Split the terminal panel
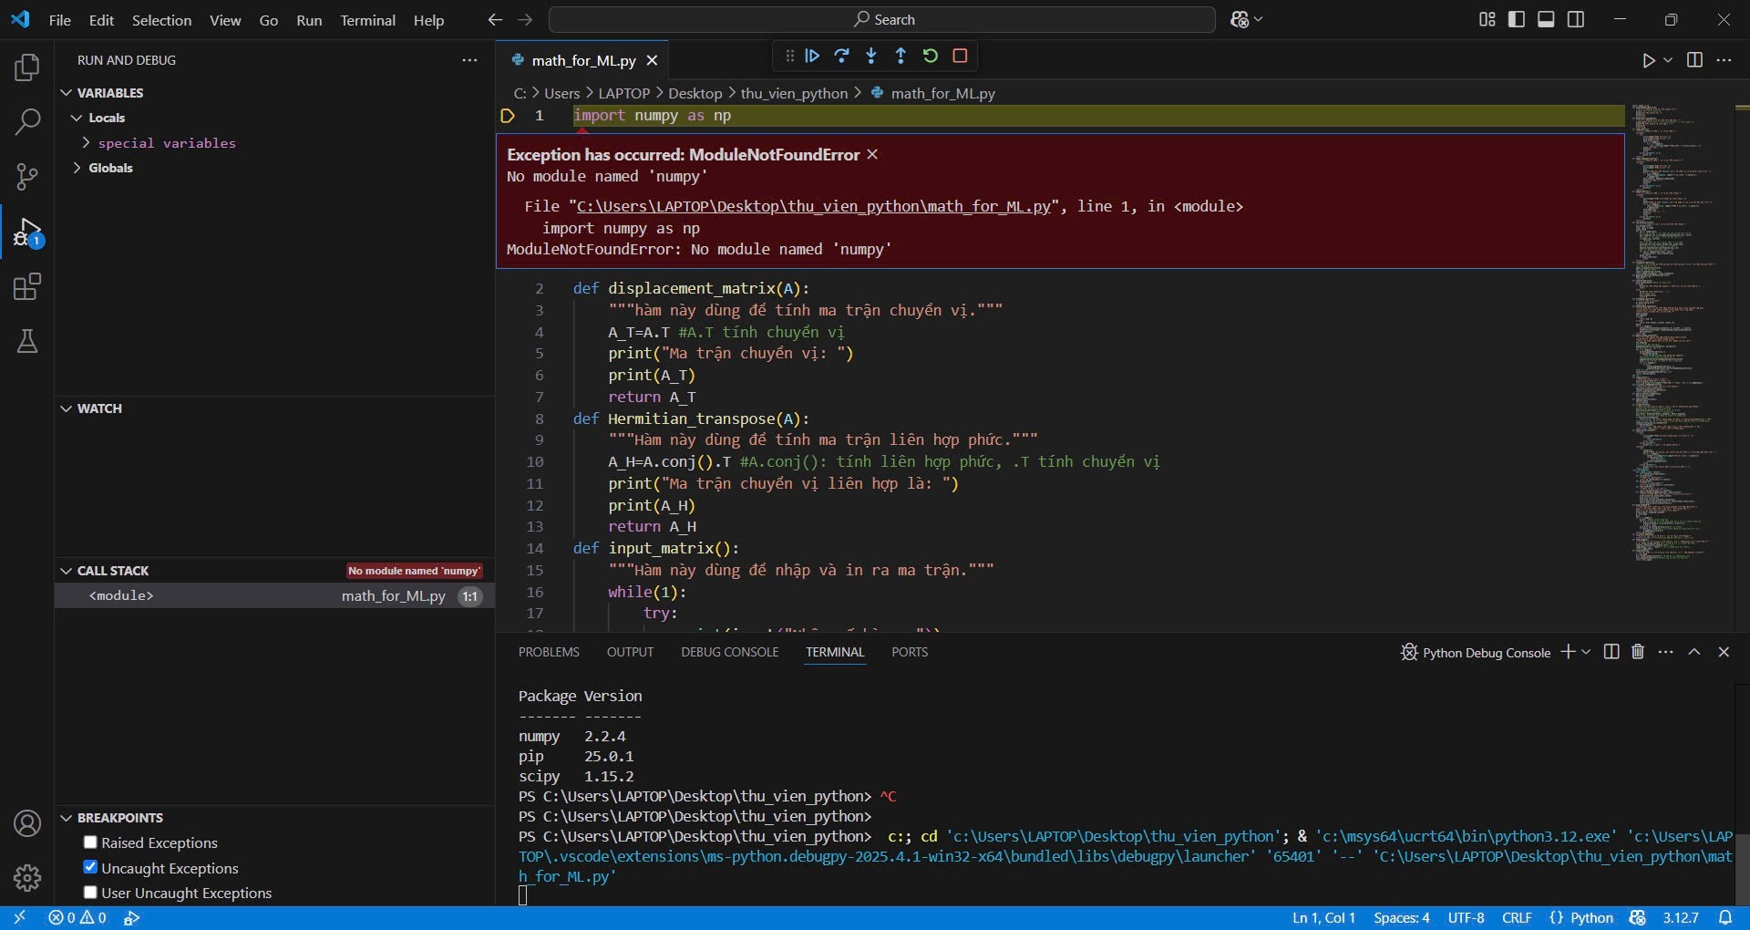Image resolution: width=1750 pixels, height=930 pixels. click(1611, 652)
